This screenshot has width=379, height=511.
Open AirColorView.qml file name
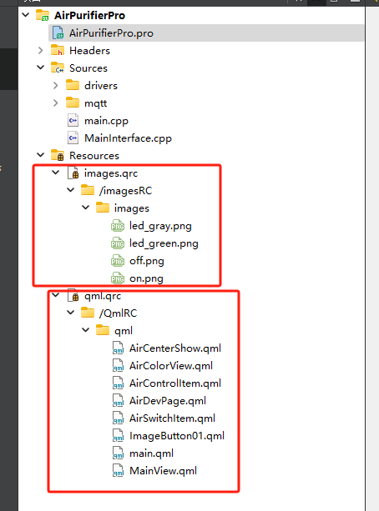(171, 366)
